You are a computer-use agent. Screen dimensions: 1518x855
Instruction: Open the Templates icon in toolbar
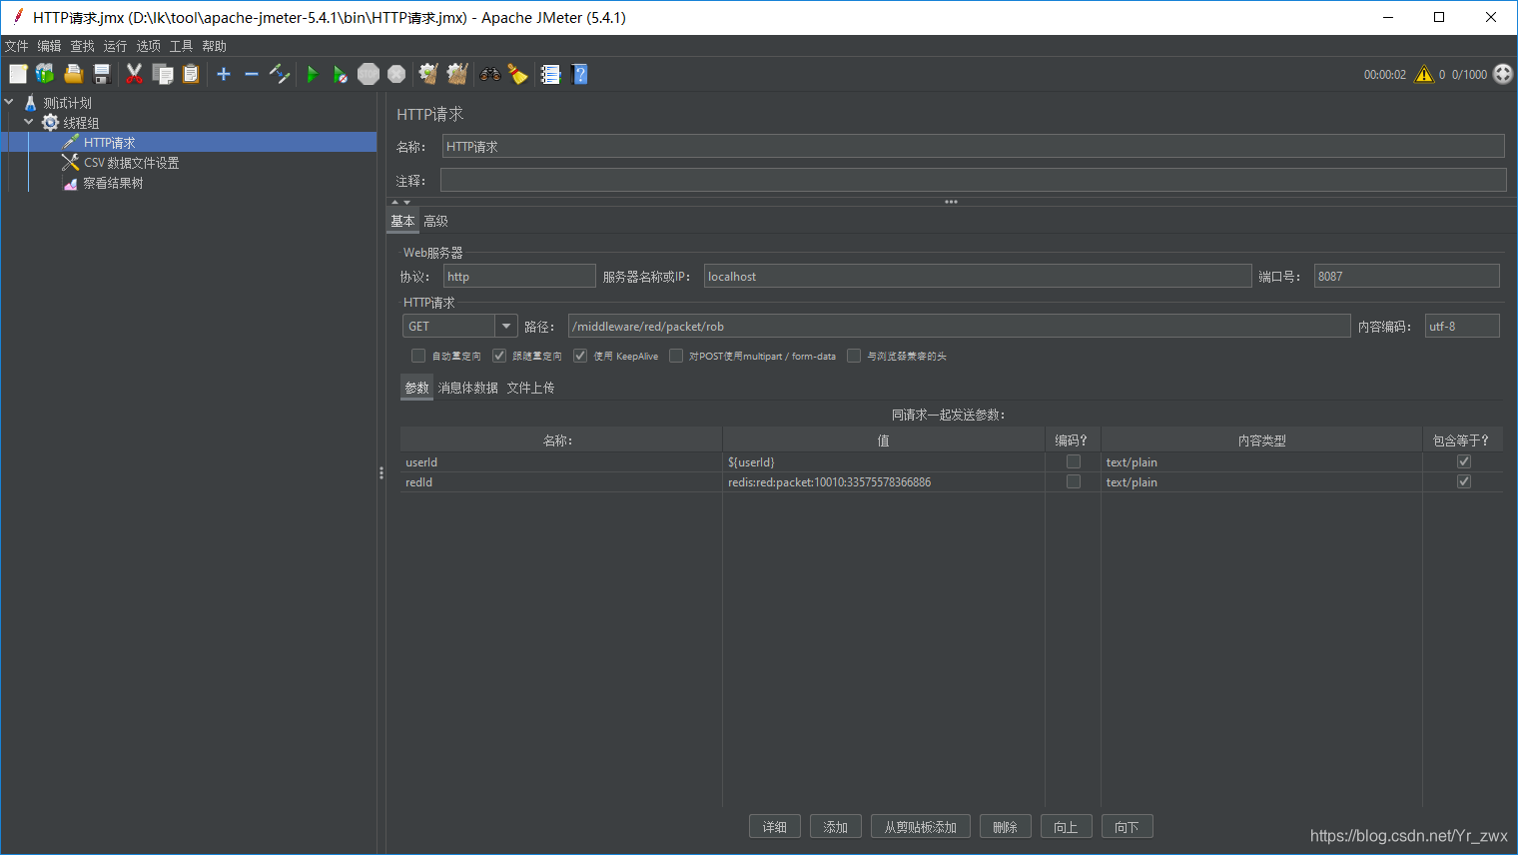pos(45,74)
